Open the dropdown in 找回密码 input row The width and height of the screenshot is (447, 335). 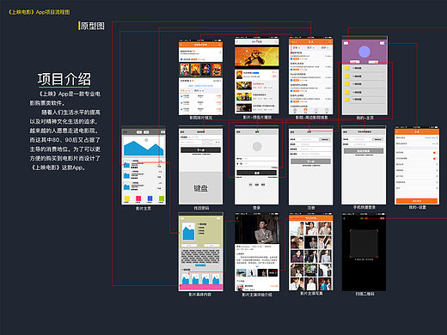click(x=217, y=142)
